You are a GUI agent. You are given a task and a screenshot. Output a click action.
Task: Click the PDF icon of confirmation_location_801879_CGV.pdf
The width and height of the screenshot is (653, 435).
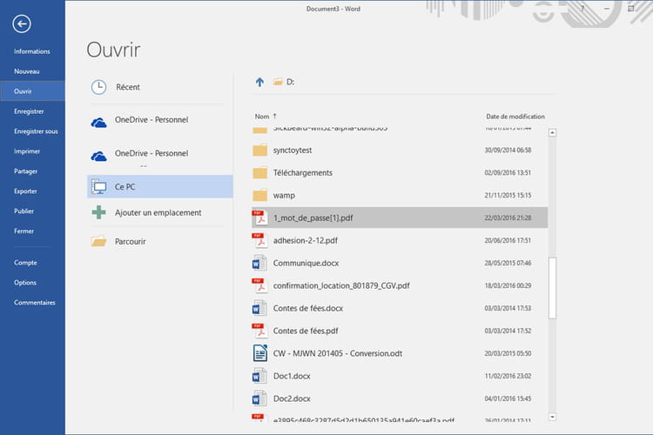tap(259, 285)
